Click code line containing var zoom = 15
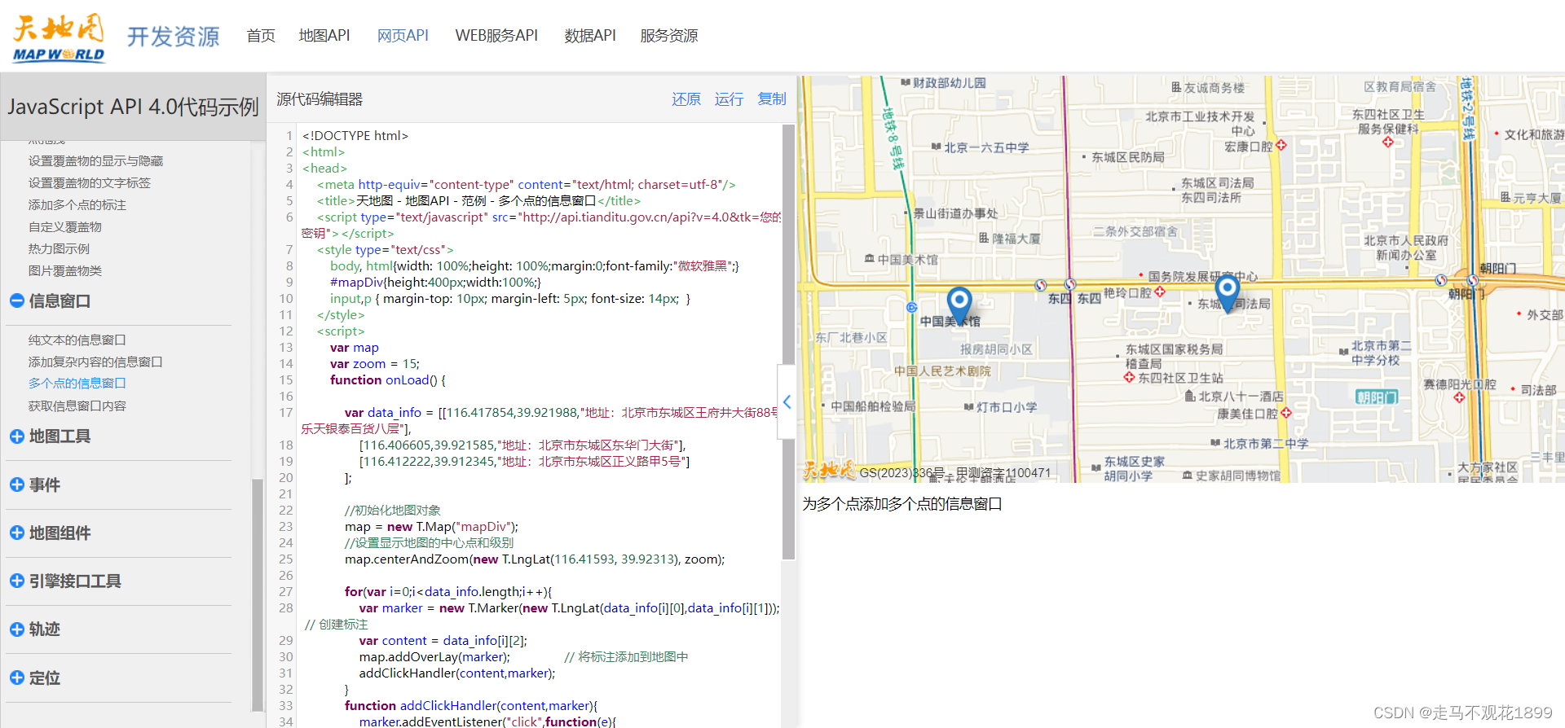The image size is (1565, 728). [x=375, y=364]
